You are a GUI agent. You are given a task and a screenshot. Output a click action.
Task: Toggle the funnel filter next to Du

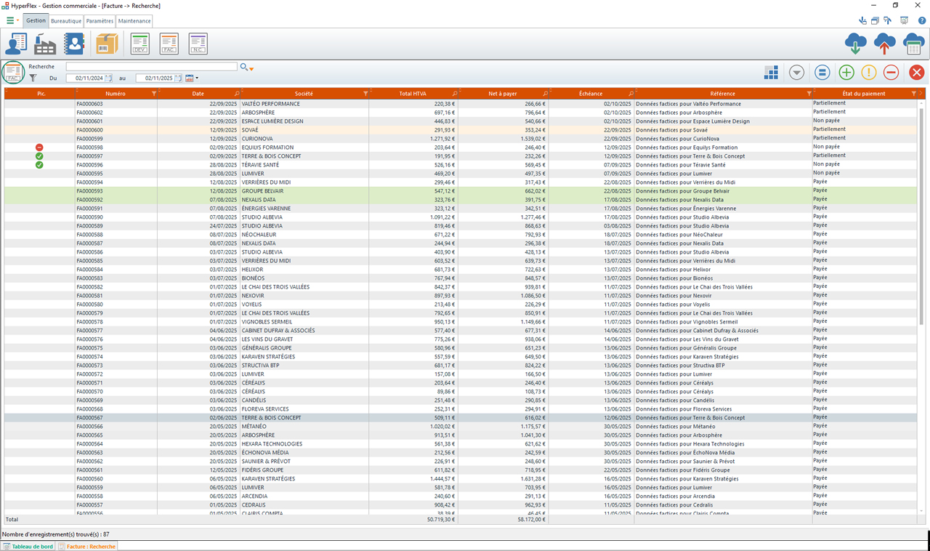33,78
